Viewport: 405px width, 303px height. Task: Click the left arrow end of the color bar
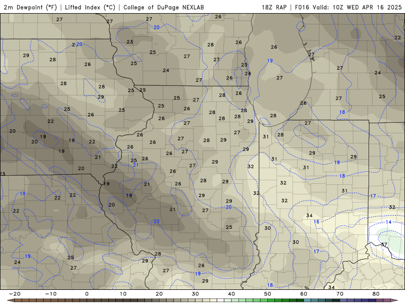10,300
